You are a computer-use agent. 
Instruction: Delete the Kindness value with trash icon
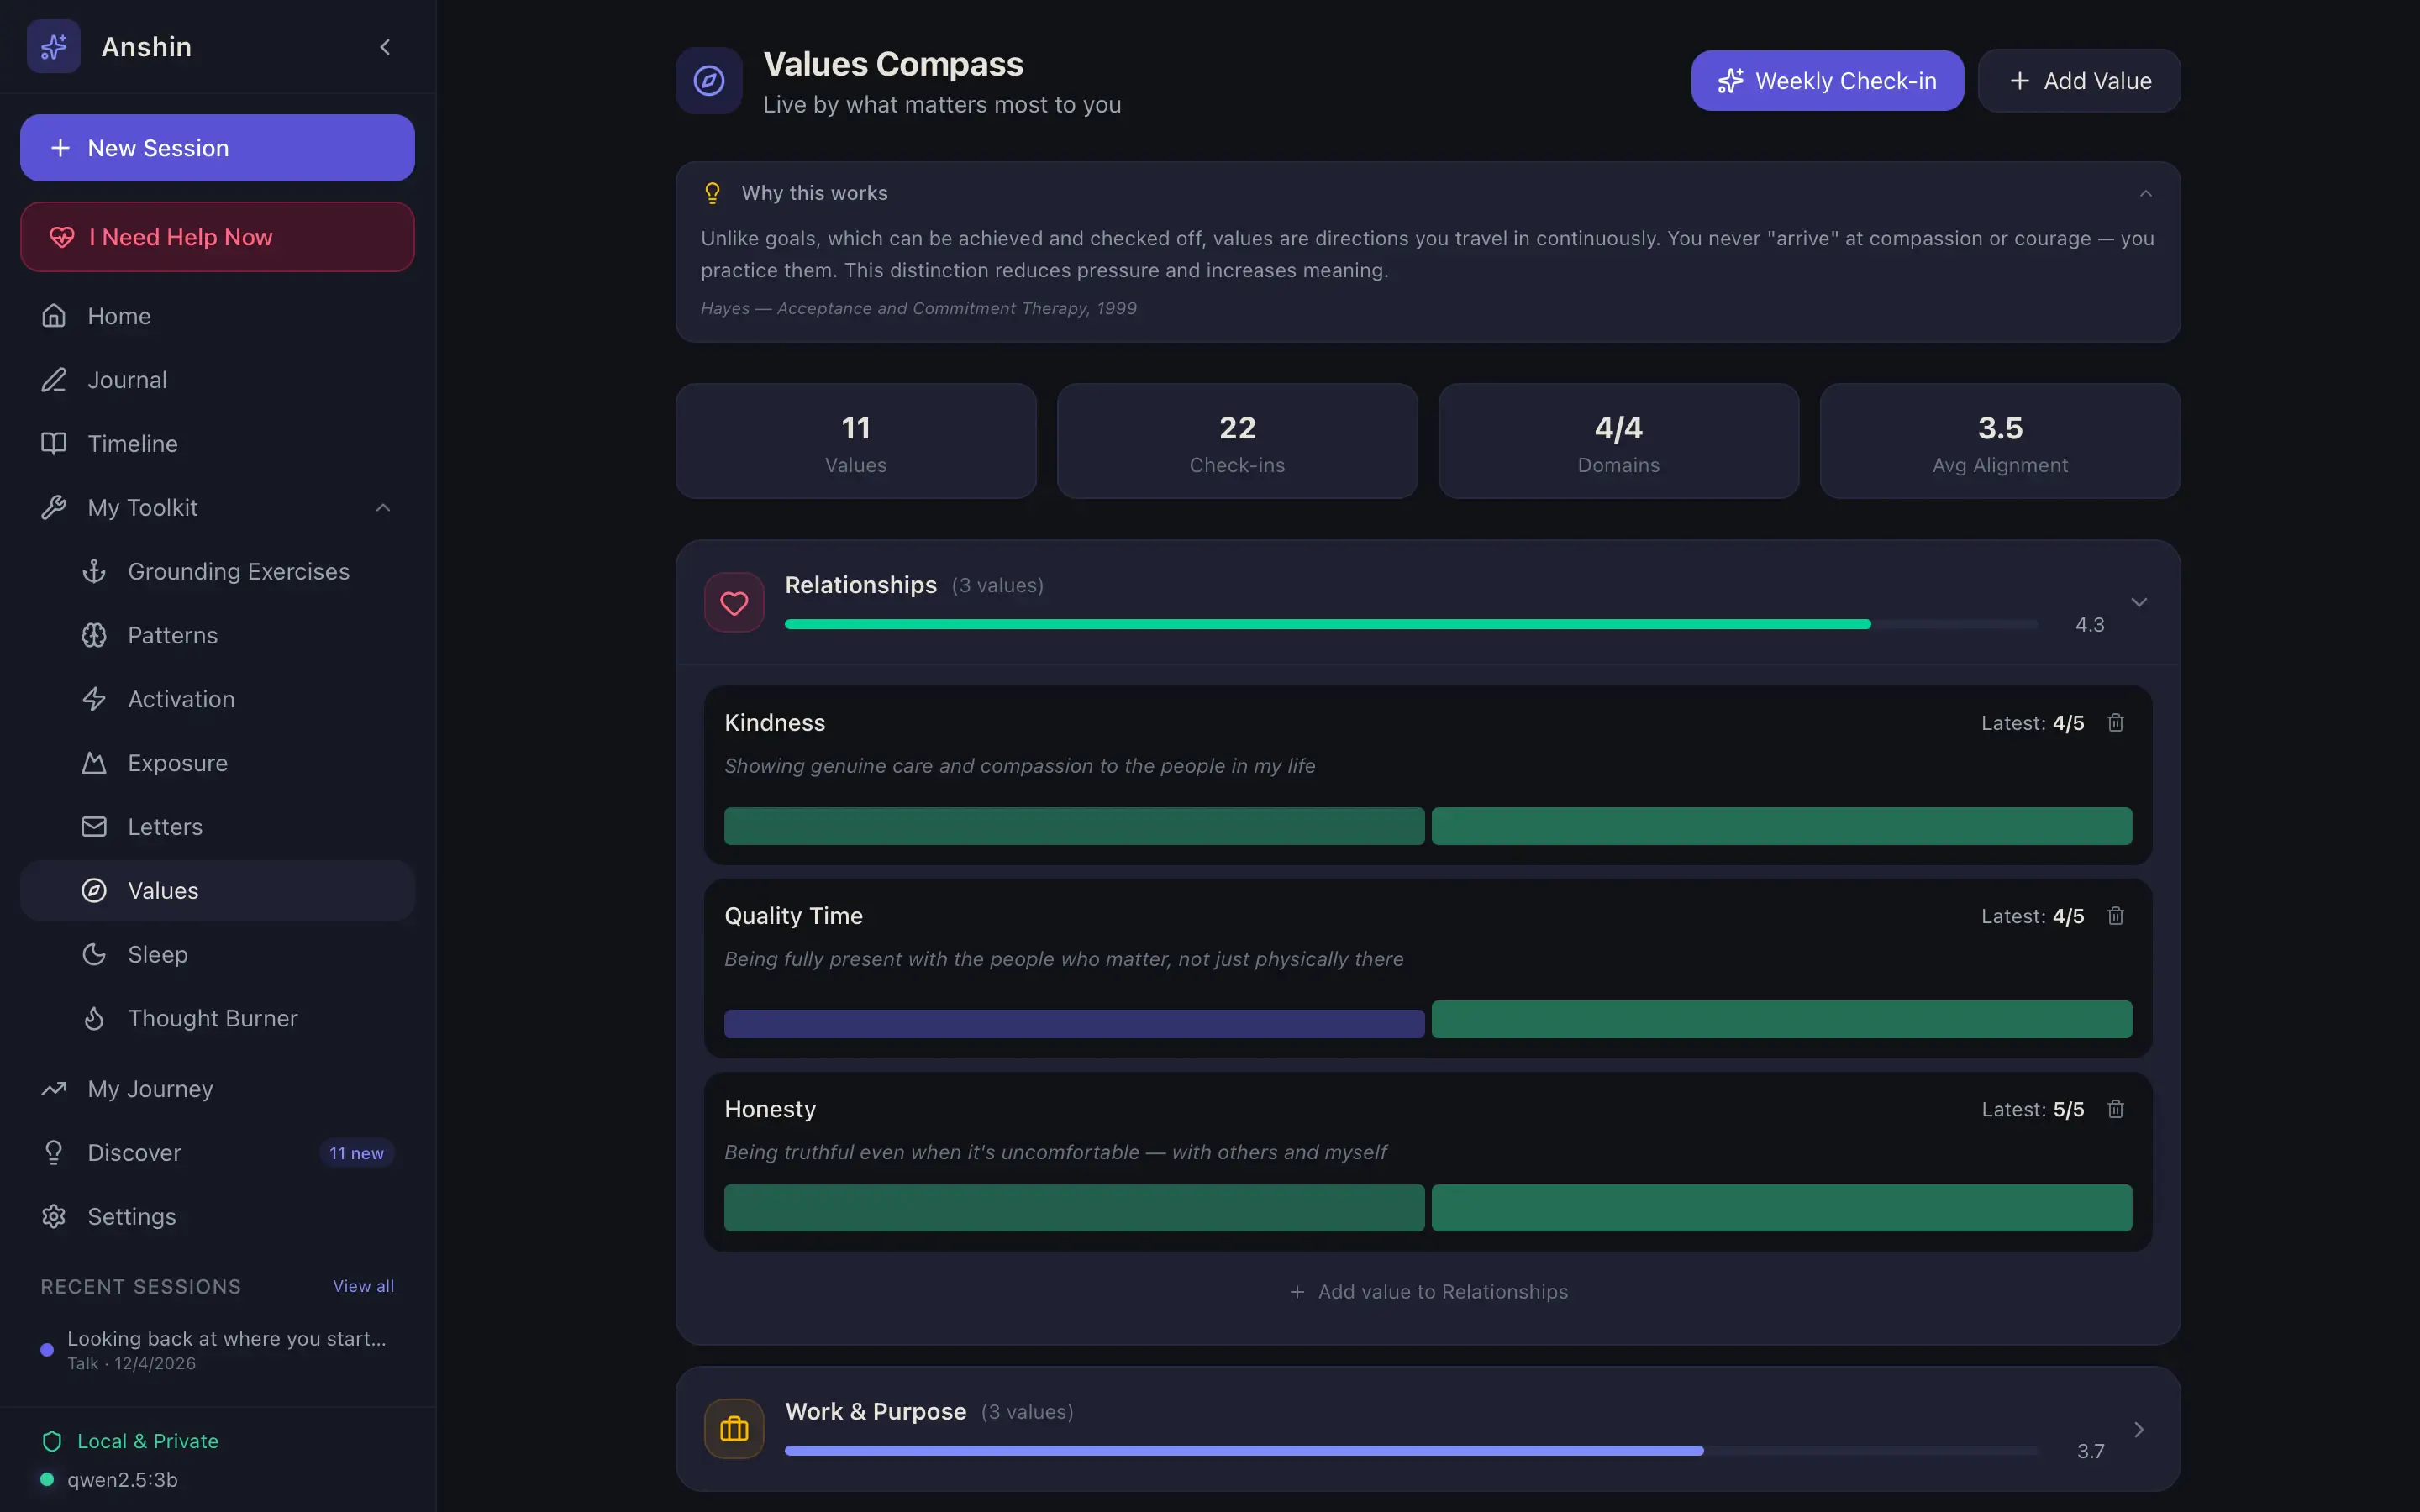pos(2116,723)
